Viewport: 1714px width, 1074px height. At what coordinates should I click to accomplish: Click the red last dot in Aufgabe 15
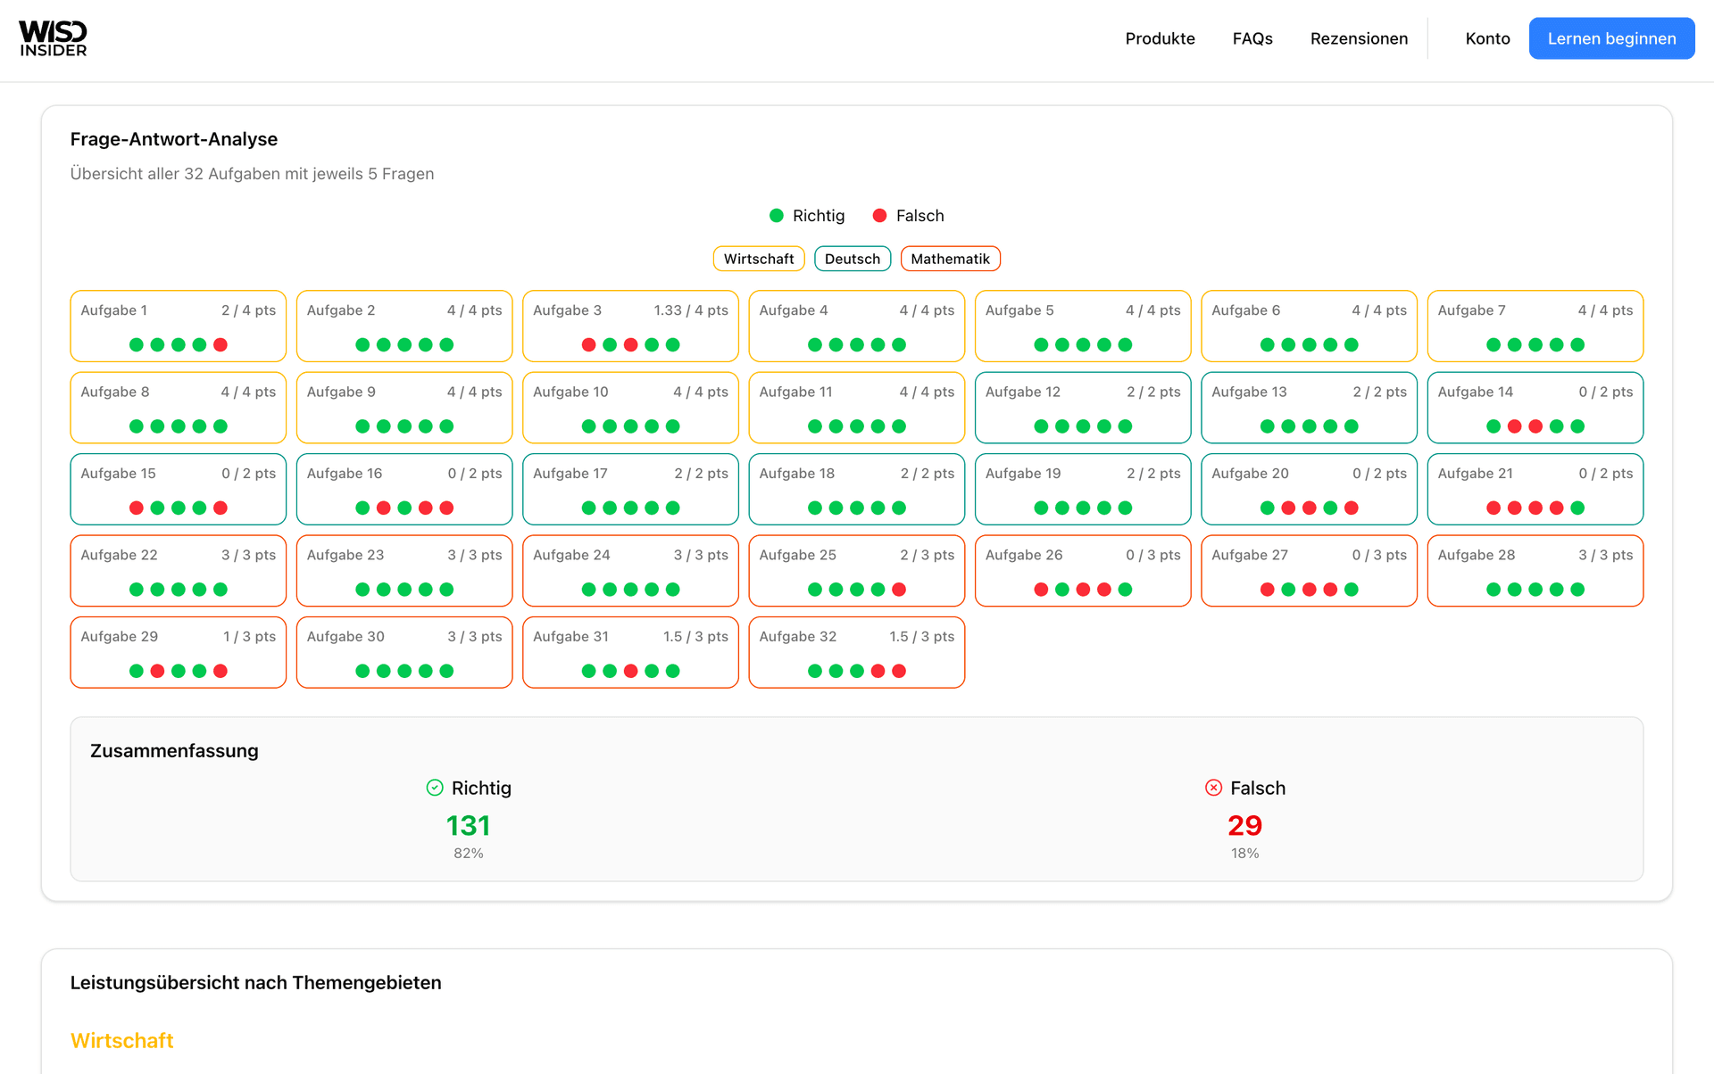220,508
